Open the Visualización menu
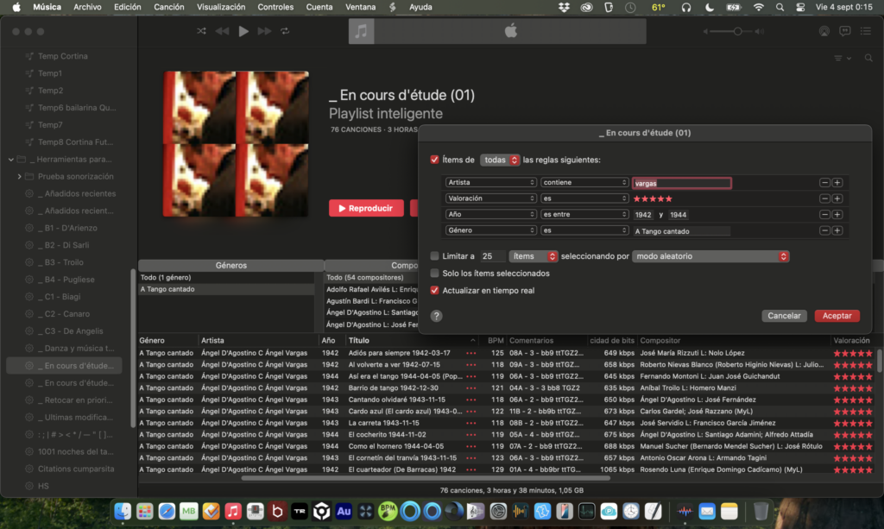Screen dimensions: 884x529 [x=220, y=7]
